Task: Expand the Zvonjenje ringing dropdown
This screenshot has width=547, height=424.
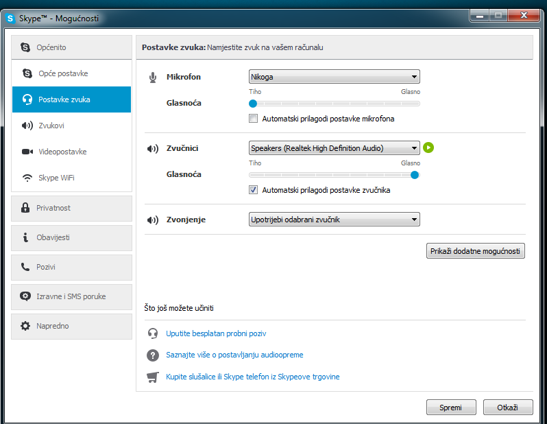Action: click(x=334, y=220)
